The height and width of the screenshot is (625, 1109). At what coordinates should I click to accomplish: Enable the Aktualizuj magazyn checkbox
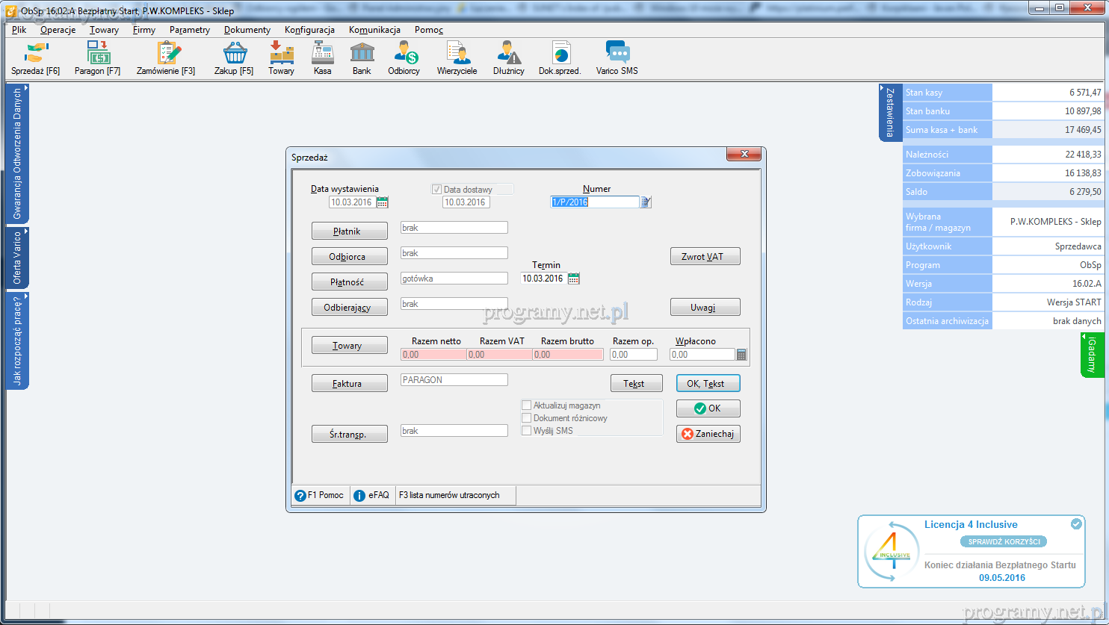tap(527, 405)
